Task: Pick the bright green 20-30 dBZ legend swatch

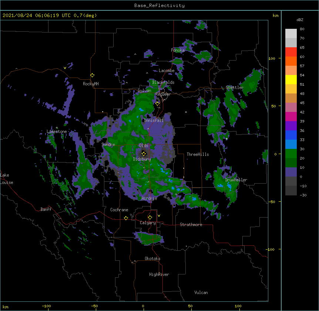Action: pyautogui.click(x=291, y=154)
